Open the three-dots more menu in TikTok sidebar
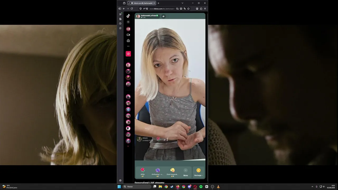 [128, 46]
